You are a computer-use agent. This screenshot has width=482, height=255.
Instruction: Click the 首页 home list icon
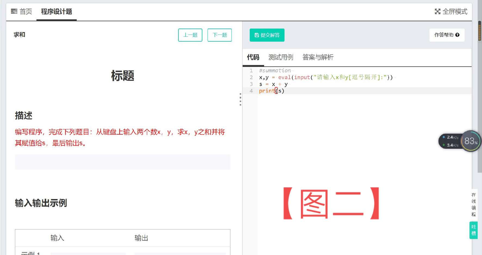coord(14,11)
